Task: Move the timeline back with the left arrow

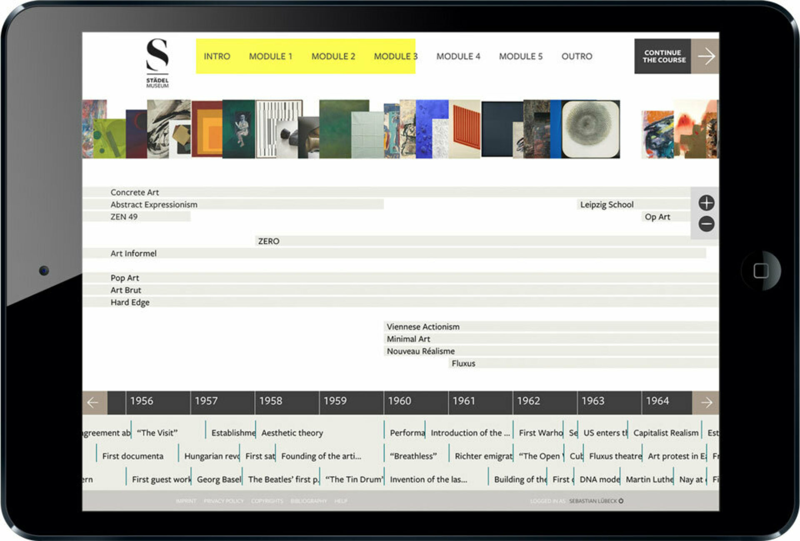Action: 95,403
